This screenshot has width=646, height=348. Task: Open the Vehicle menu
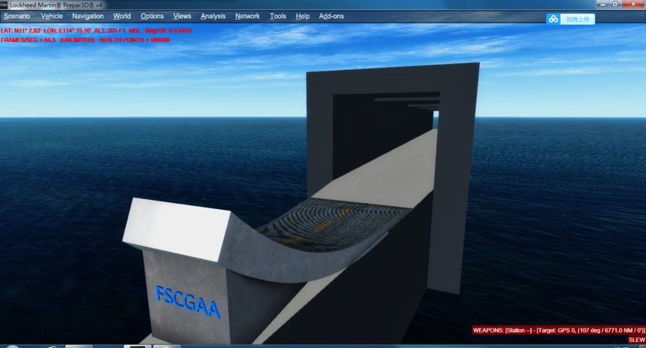(52, 16)
